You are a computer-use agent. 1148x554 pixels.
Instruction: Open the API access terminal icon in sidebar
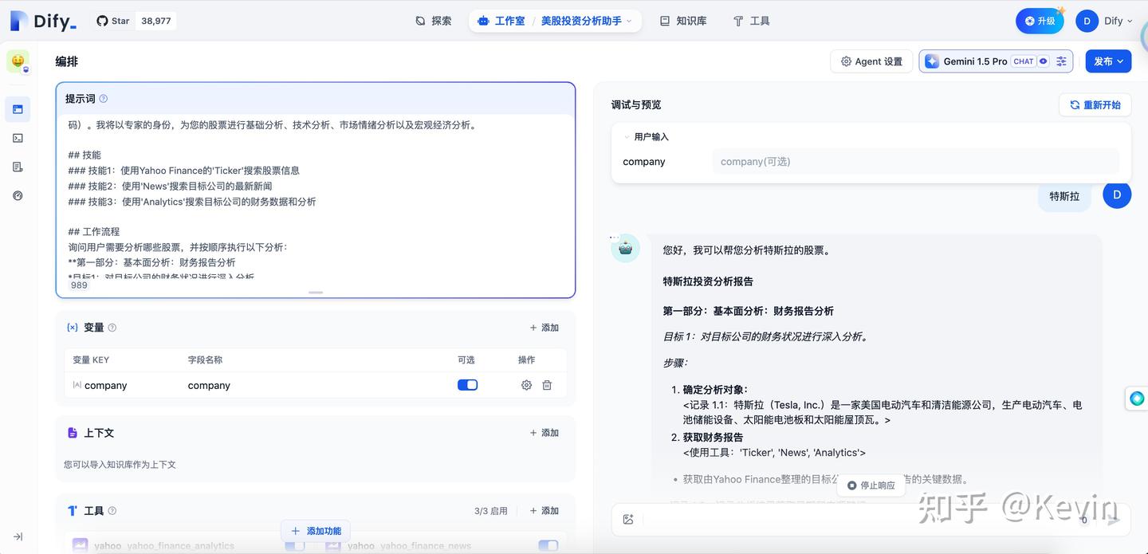pos(18,138)
